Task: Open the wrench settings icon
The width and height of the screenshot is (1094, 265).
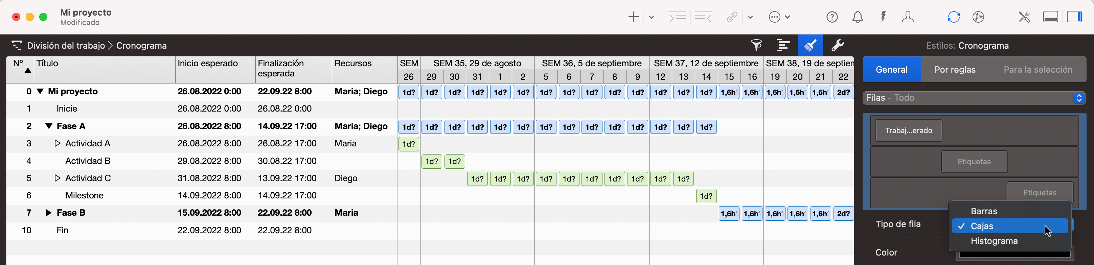Action: (x=837, y=45)
